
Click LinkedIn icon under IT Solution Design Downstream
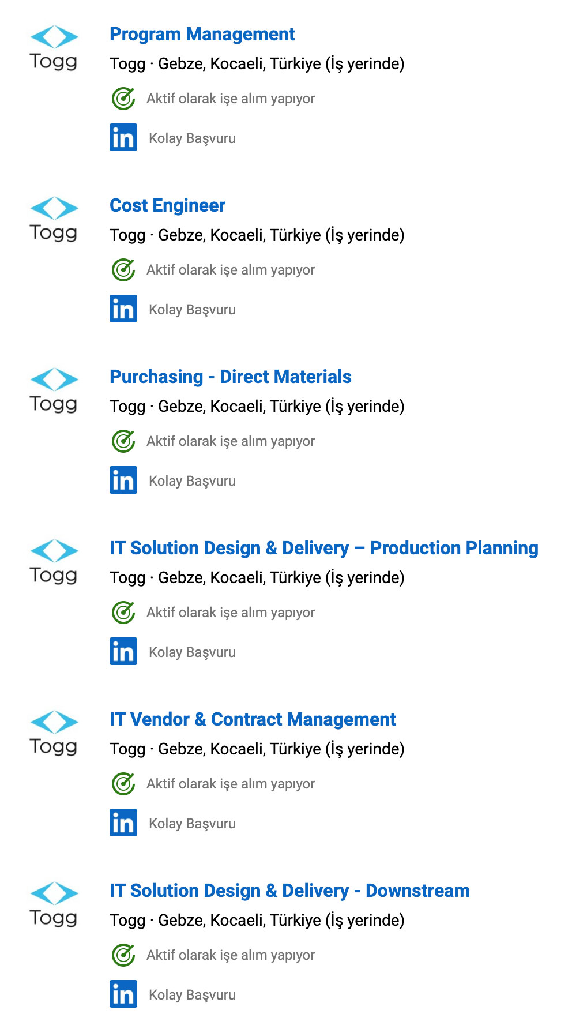click(x=123, y=994)
